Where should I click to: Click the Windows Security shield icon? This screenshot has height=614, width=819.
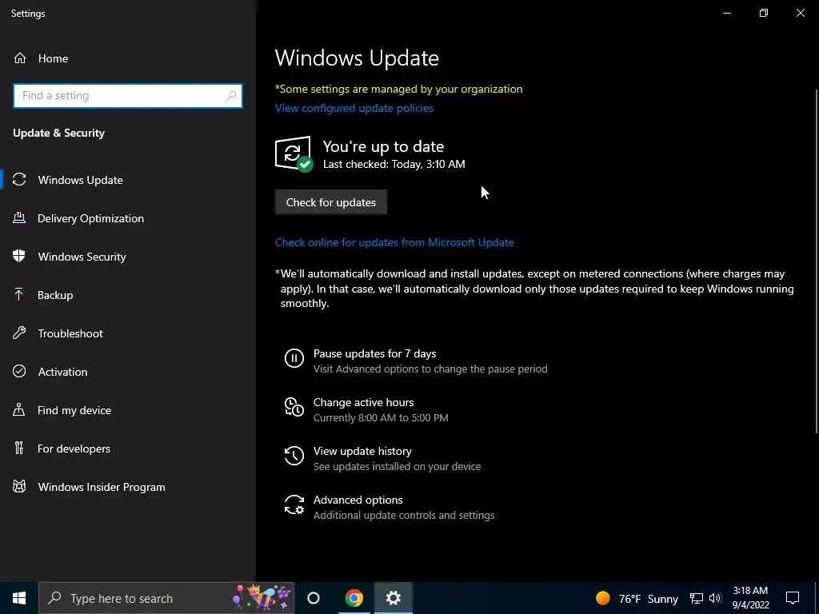click(19, 257)
